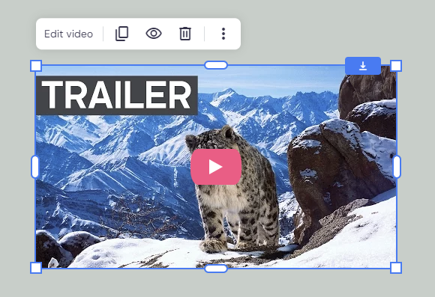
Task: Click the bottom middle edge handle
Action: click(x=216, y=269)
